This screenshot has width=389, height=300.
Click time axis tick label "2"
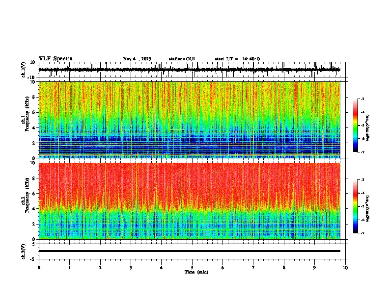pyautogui.click(x=100, y=268)
